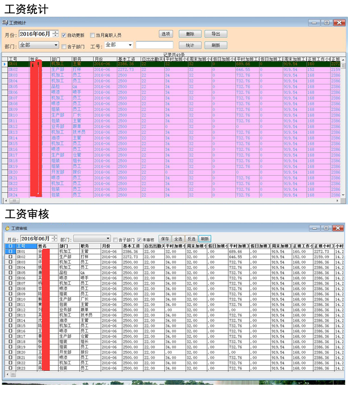Click the 喷手 cell in 工资审核 row SR06
Image resolution: width=348 pixels, height=394 pixels.
pos(90,278)
